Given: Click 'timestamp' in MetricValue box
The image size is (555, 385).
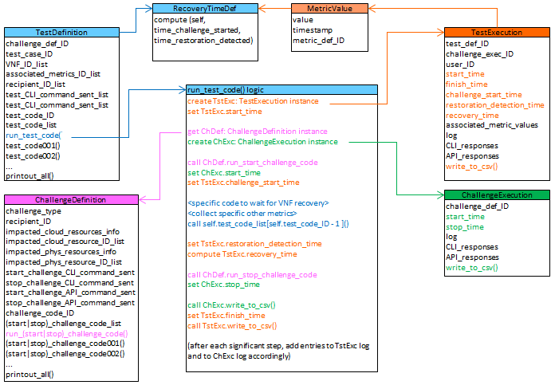Looking at the screenshot, I should [313, 30].
